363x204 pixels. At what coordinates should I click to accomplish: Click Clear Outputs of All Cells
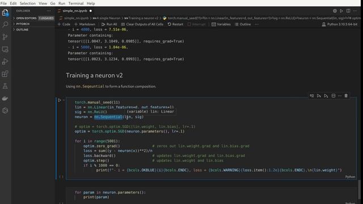click(x=142, y=24)
